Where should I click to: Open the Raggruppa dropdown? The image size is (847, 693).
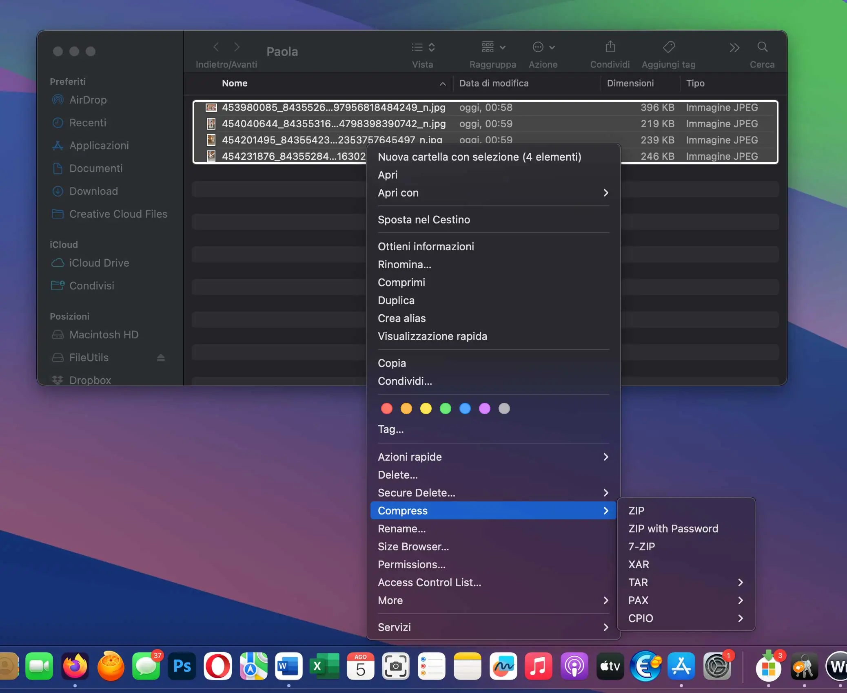point(492,47)
